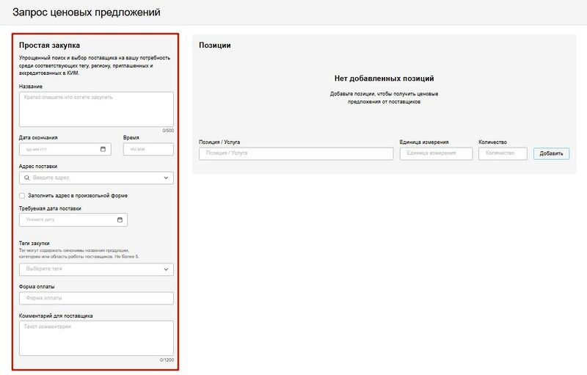Focus the Форма оплаты input field
The width and height of the screenshot is (587, 375).
[96, 298]
